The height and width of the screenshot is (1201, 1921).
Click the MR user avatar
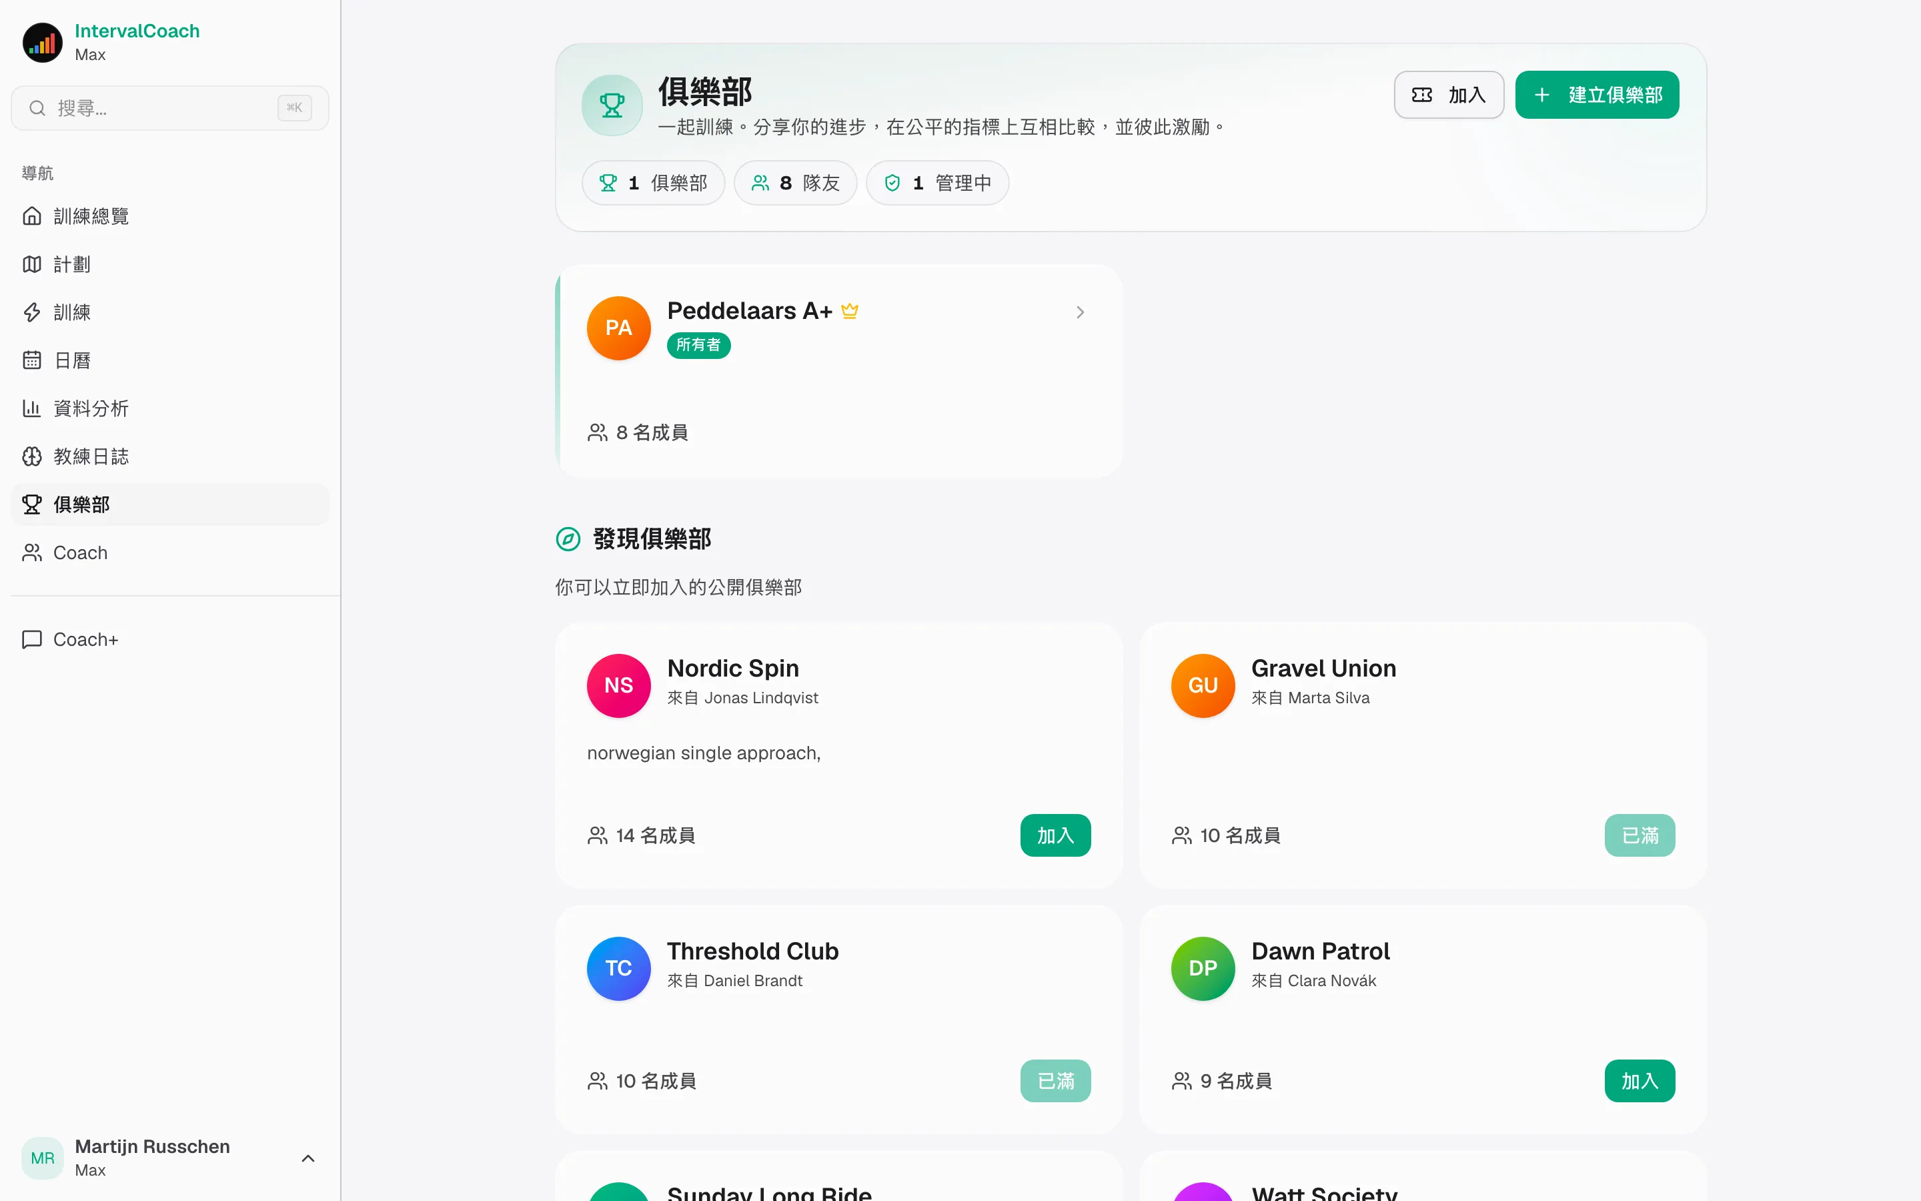pyautogui.click(x=42, y=1158)
